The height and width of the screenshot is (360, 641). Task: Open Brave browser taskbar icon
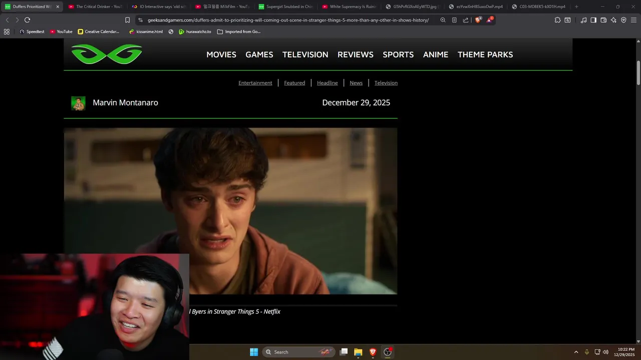point(373,352)
